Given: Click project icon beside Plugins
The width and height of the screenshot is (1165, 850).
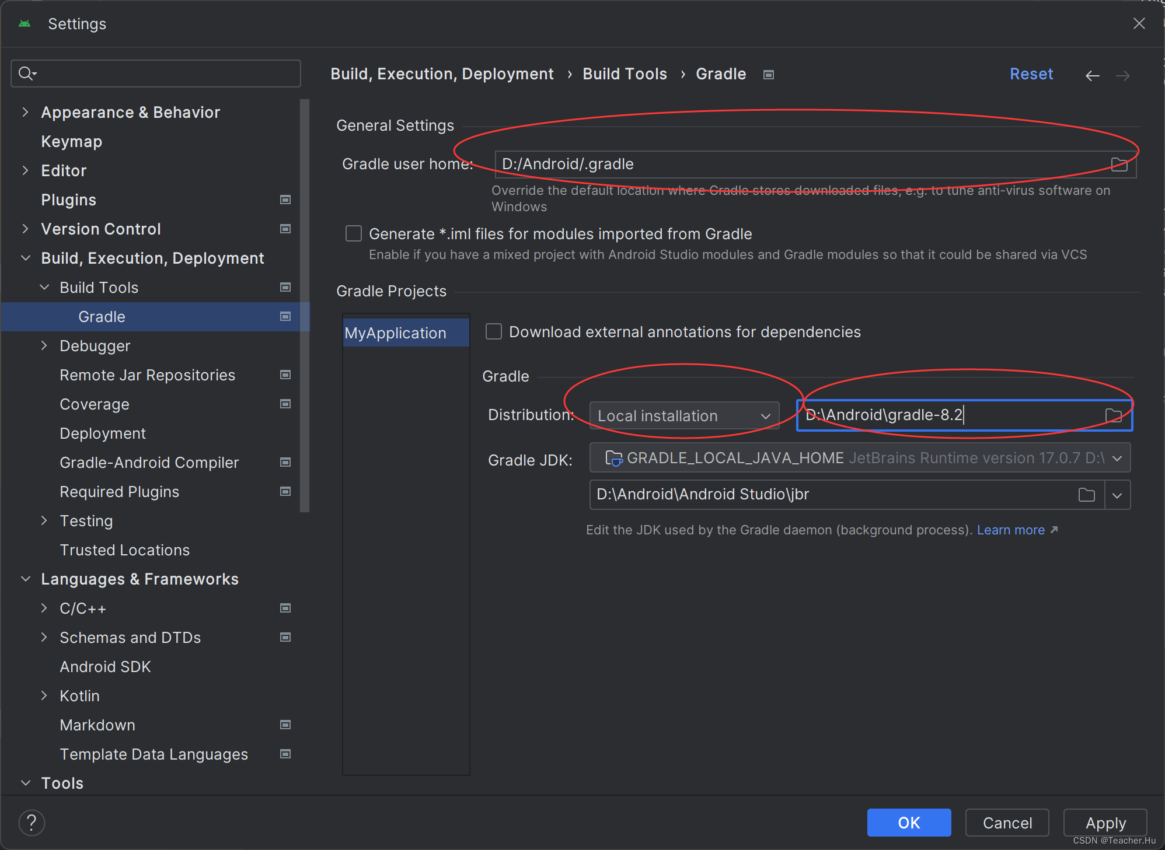Looking at the screenshot, I should [285, 200].
